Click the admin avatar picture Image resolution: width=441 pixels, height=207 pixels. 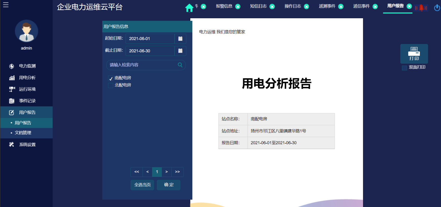pos(27,31)
